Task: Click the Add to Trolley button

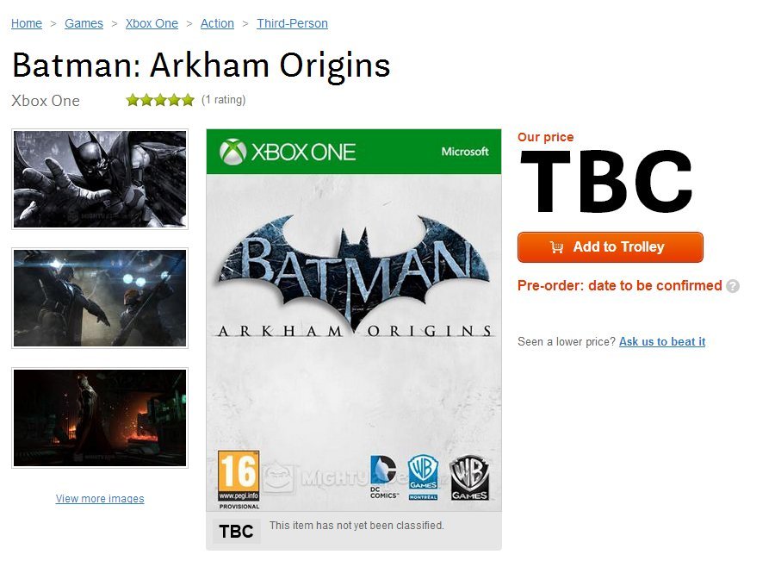Action: click(611, 247)
